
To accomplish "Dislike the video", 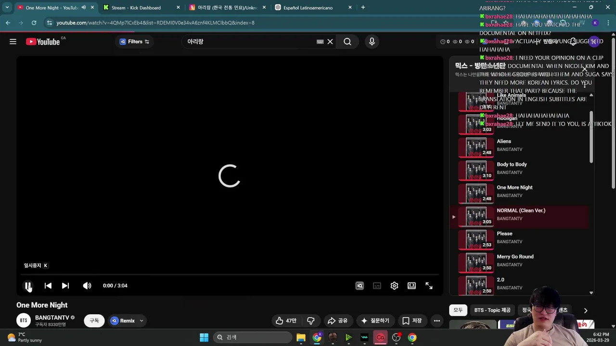I will 311,321.
